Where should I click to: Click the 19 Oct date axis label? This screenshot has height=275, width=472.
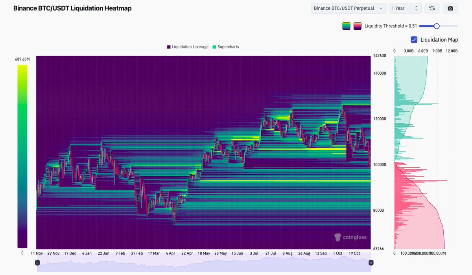pyautogui.click(x=355, y=253)
